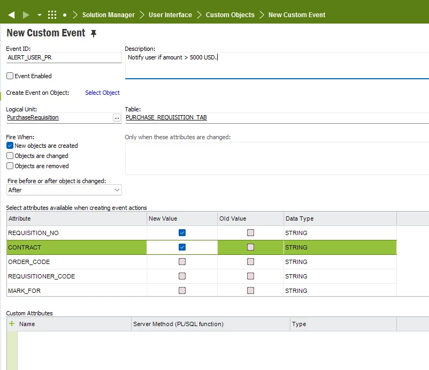This screenshot has height=370, width=429.
Task: Click the back navigation arrow
Action: (x=11, y=14)
